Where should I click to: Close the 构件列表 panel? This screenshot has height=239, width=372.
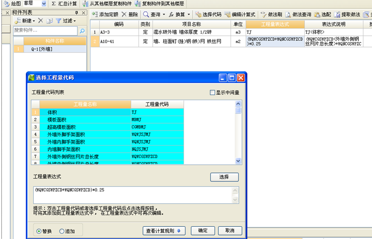(84, 13)
